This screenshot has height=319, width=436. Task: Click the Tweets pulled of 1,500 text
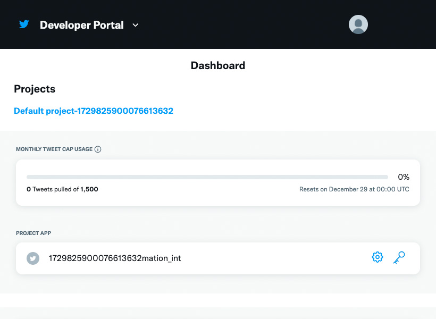click(x=62, y=189)
